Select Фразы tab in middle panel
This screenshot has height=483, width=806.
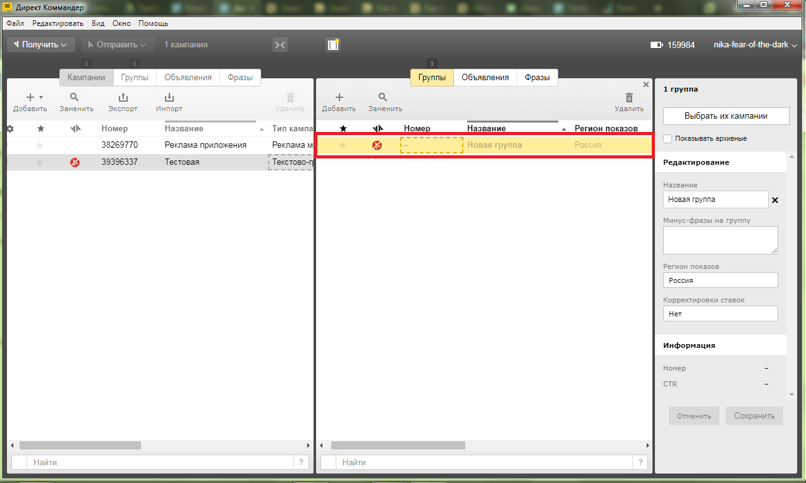[x=537, y=78]
